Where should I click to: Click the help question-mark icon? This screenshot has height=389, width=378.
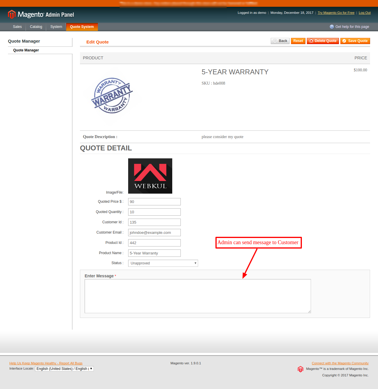tap(332, 26)
